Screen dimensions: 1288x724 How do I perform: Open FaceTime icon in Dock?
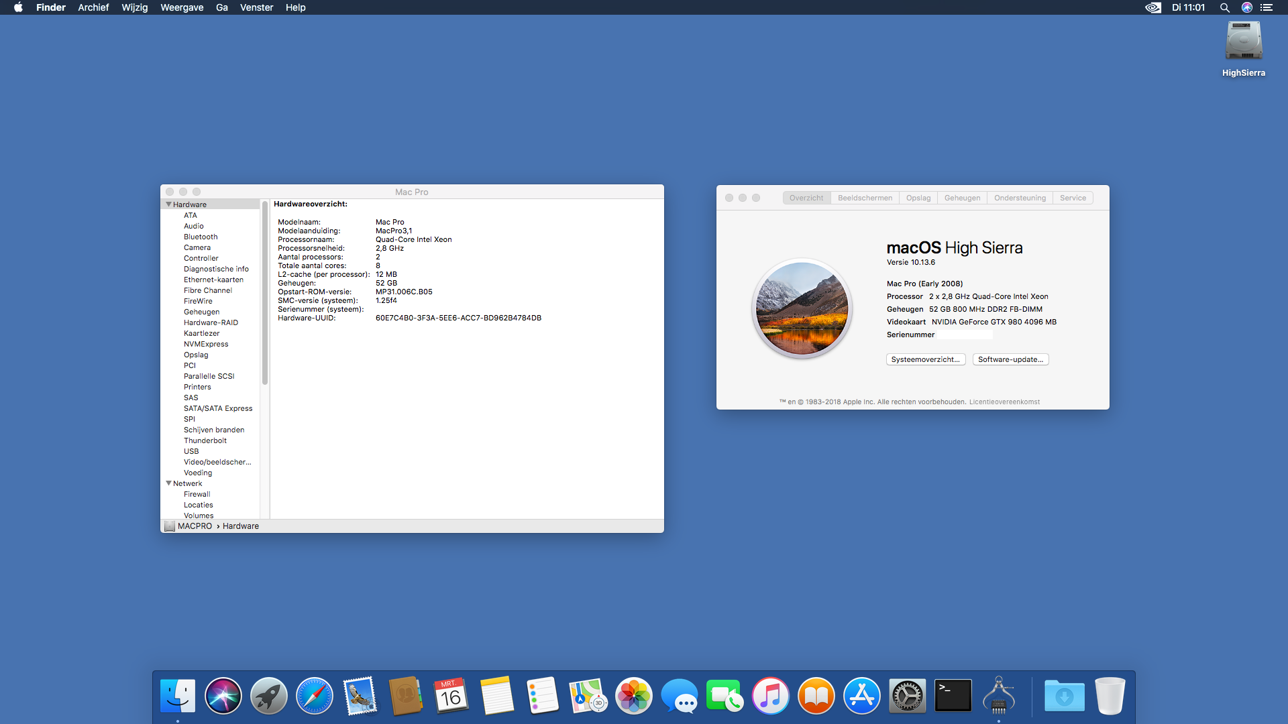click(725, 696)
